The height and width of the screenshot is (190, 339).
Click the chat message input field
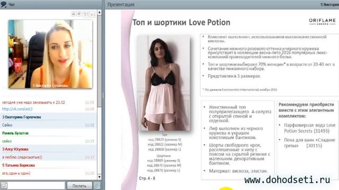[37, 185]
